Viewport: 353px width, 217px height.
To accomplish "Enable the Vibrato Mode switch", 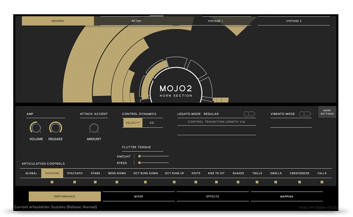I will point(305,114).
